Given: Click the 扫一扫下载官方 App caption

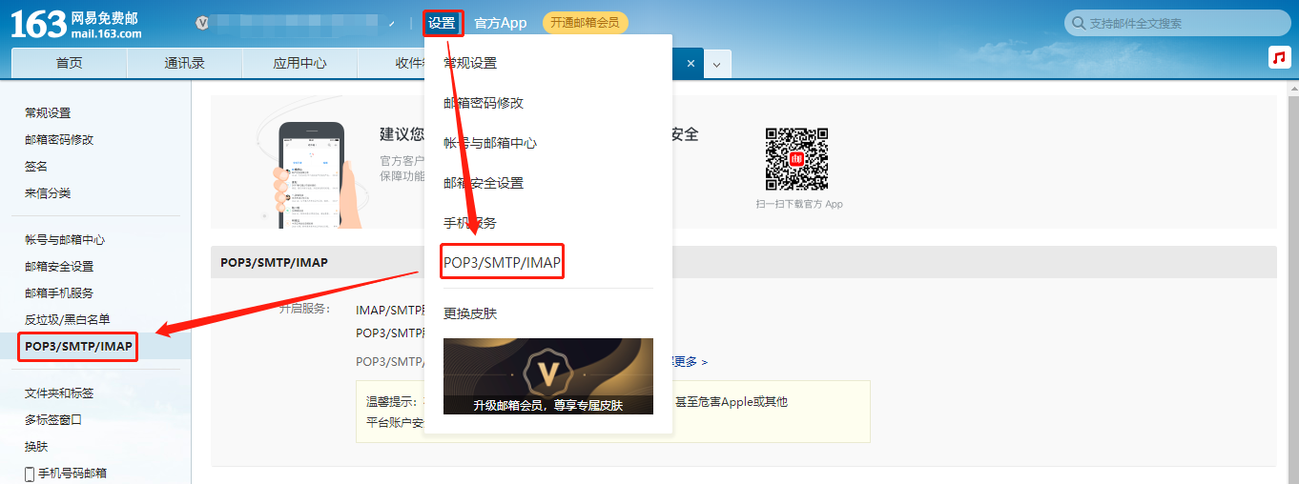Looking at the screenshot, I should pyautogui.click(x=799, y=204).
